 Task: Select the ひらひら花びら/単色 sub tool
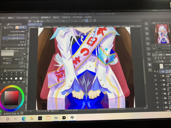point(14,32)
